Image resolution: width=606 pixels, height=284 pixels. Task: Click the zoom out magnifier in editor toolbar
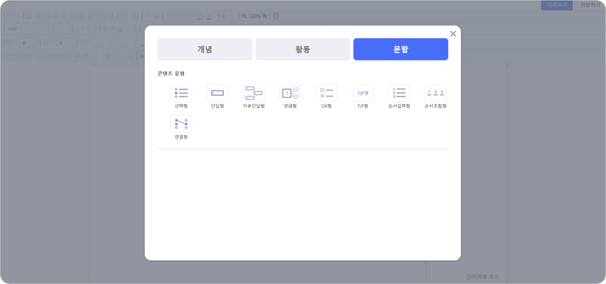click(x=244, y=16)
